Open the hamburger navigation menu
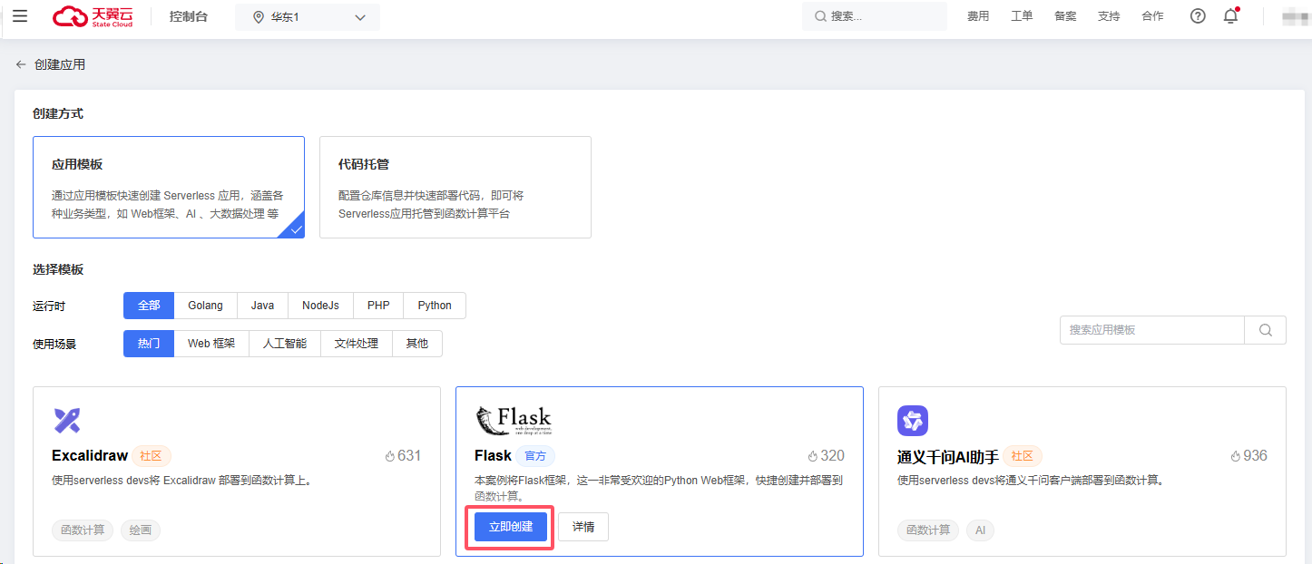This screenshot has height=564, width=1312. 20,16
